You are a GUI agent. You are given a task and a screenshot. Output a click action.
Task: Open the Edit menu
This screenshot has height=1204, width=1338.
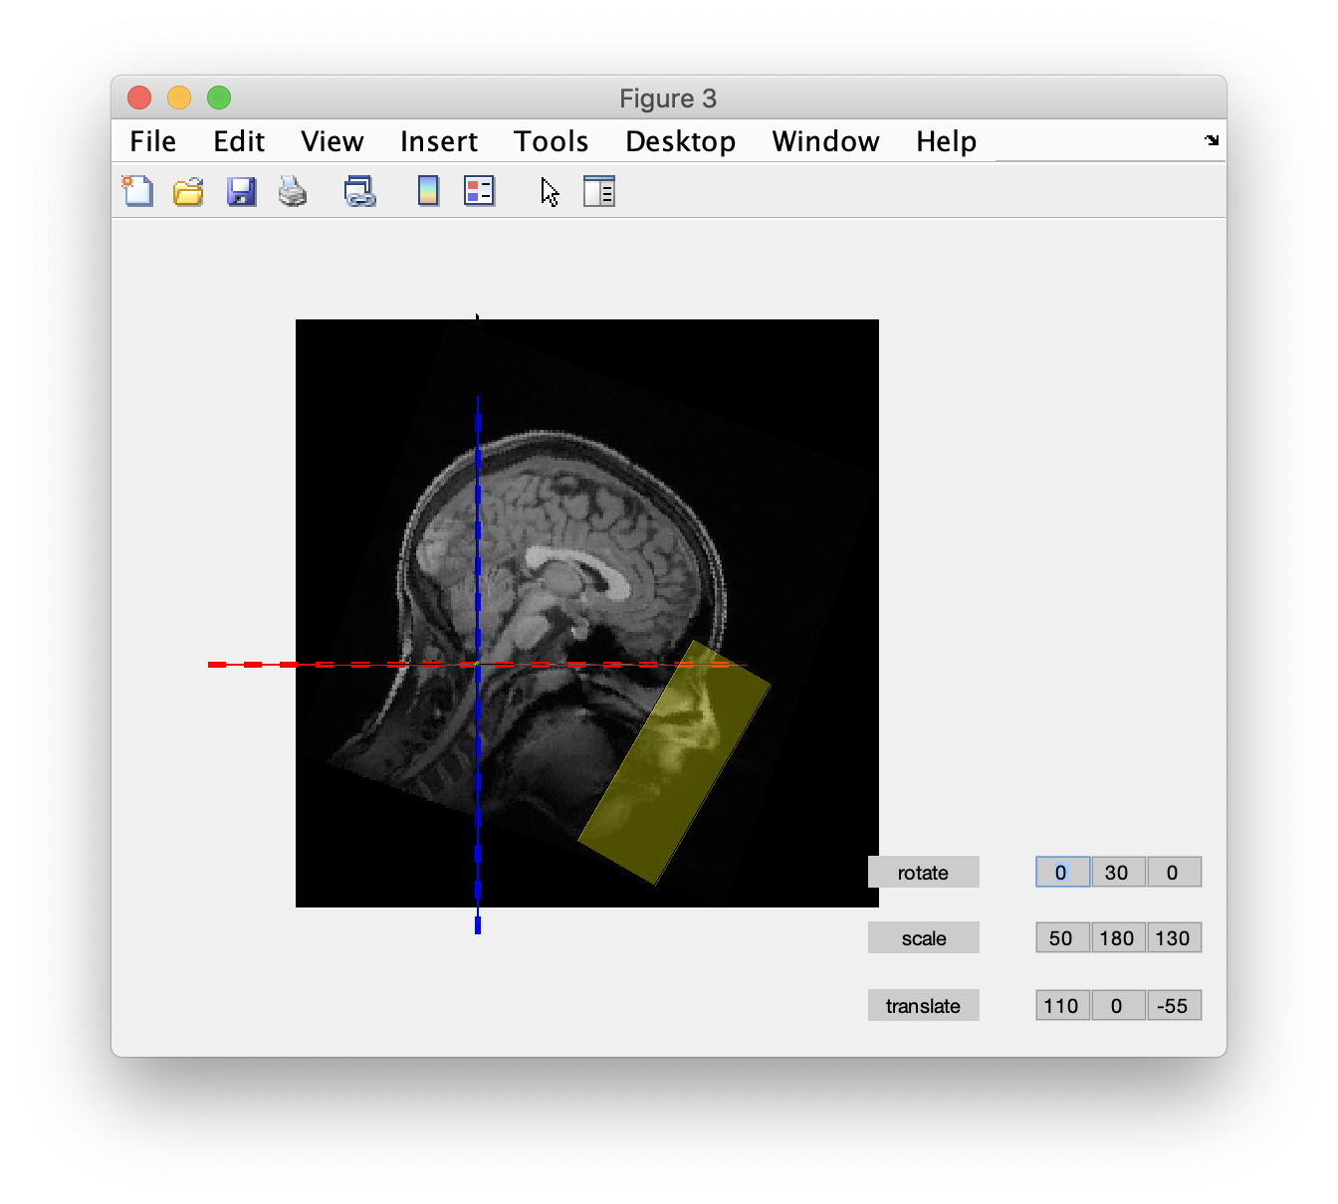[x=239, y=141]
